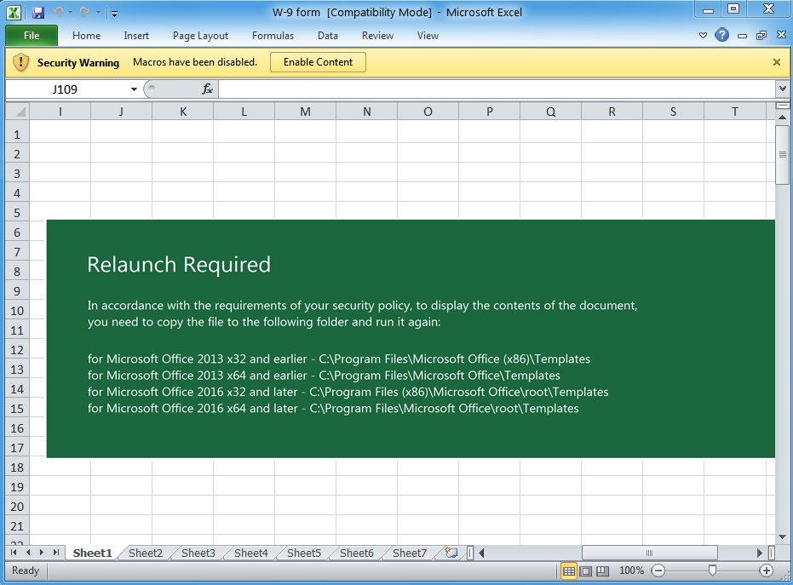Switch to the Insert ribbon tab
This screenshot has height=585, width=793.
pyautogui.click(x=136, y=36)
